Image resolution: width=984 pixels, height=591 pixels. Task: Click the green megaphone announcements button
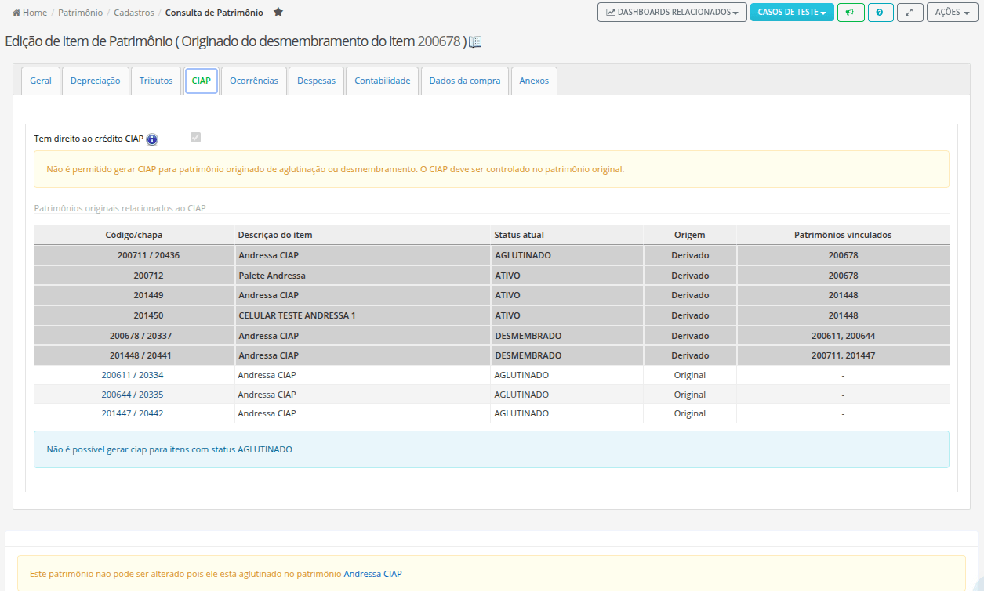(850, 13)
